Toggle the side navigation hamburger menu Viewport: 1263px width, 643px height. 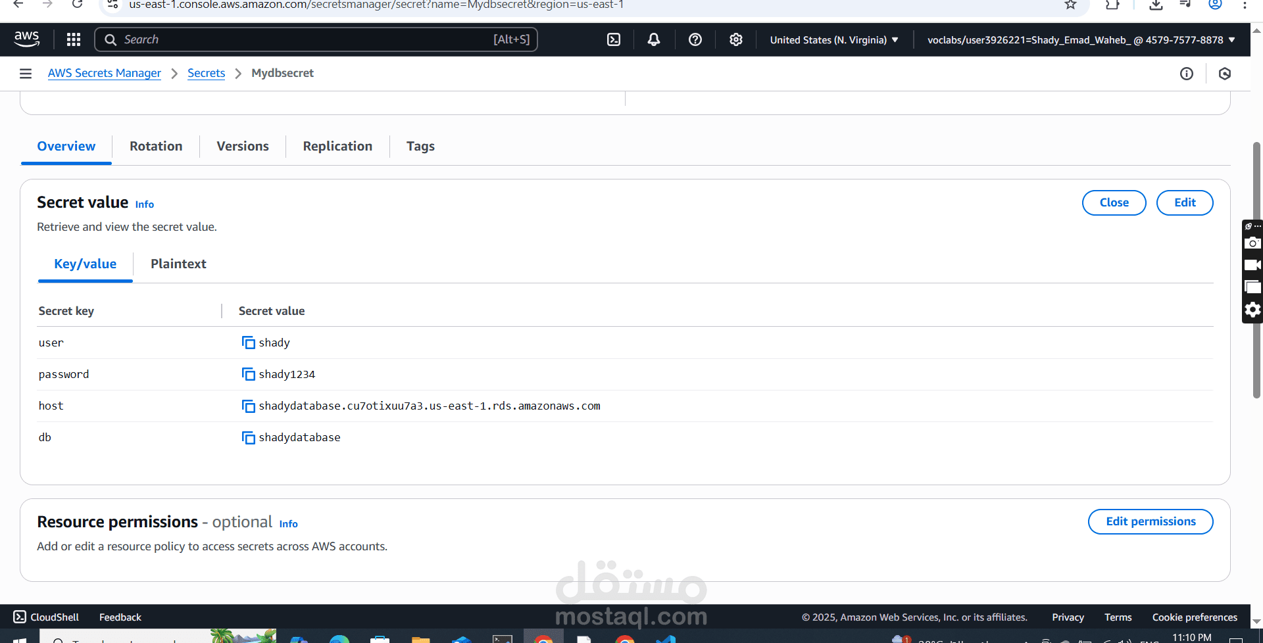26,74
